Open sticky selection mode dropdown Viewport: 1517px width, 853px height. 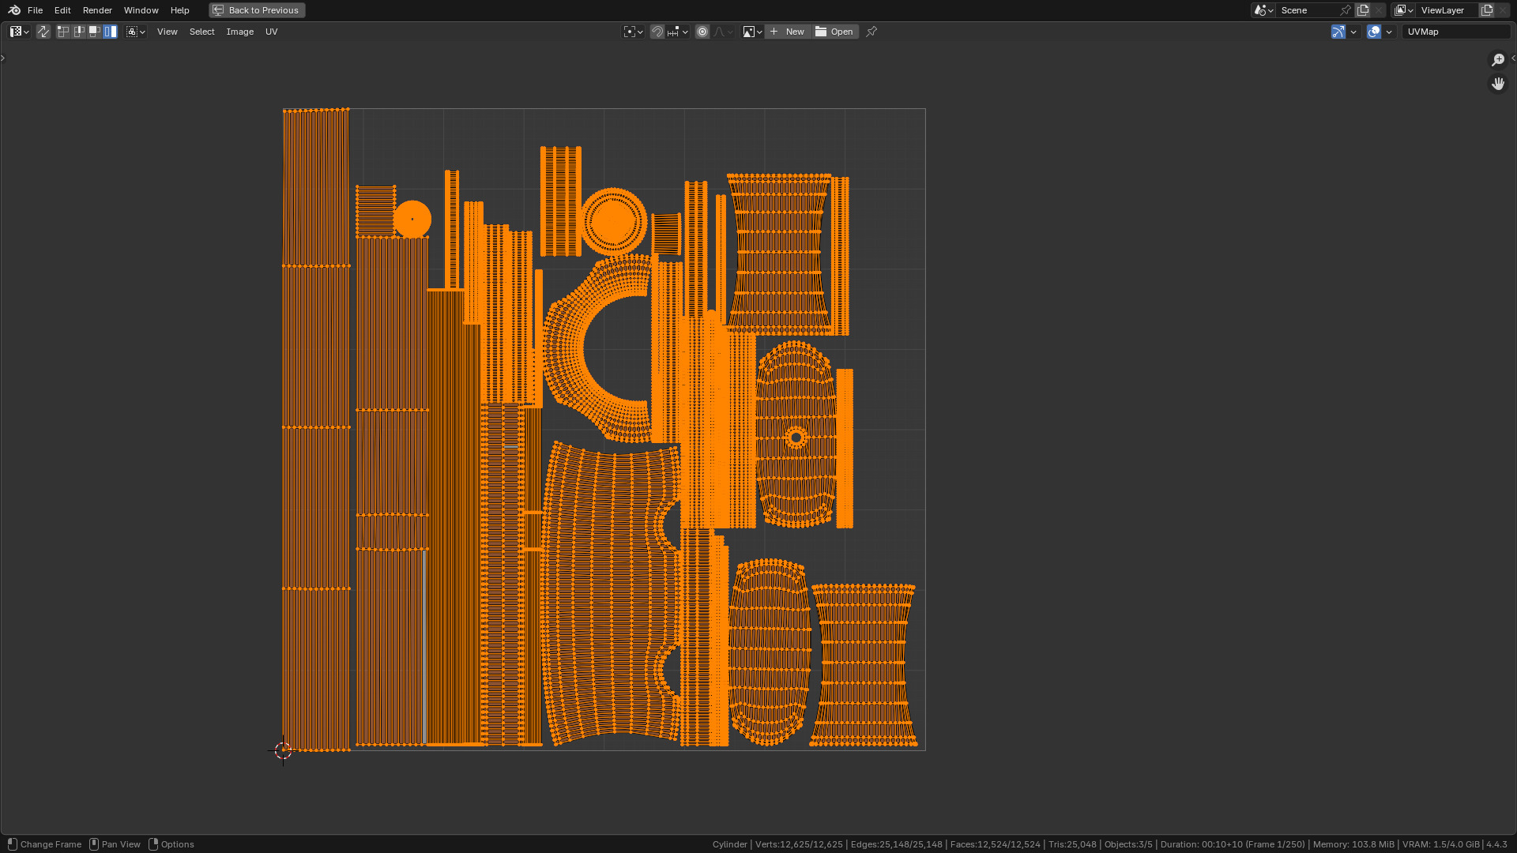[x=136, y=32]
